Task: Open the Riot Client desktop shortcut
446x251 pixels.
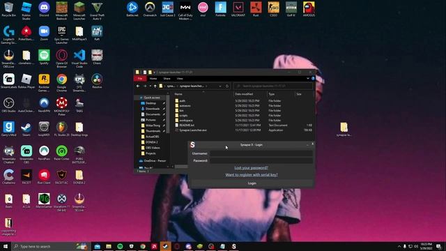Action: point(44,176)
